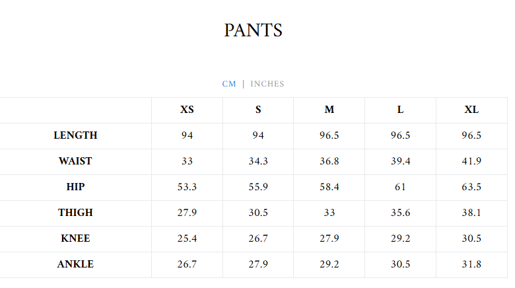Viewport: 515px width, 288px height.
Task: Click the XL waist value 41.9
Action: point(471,161)
